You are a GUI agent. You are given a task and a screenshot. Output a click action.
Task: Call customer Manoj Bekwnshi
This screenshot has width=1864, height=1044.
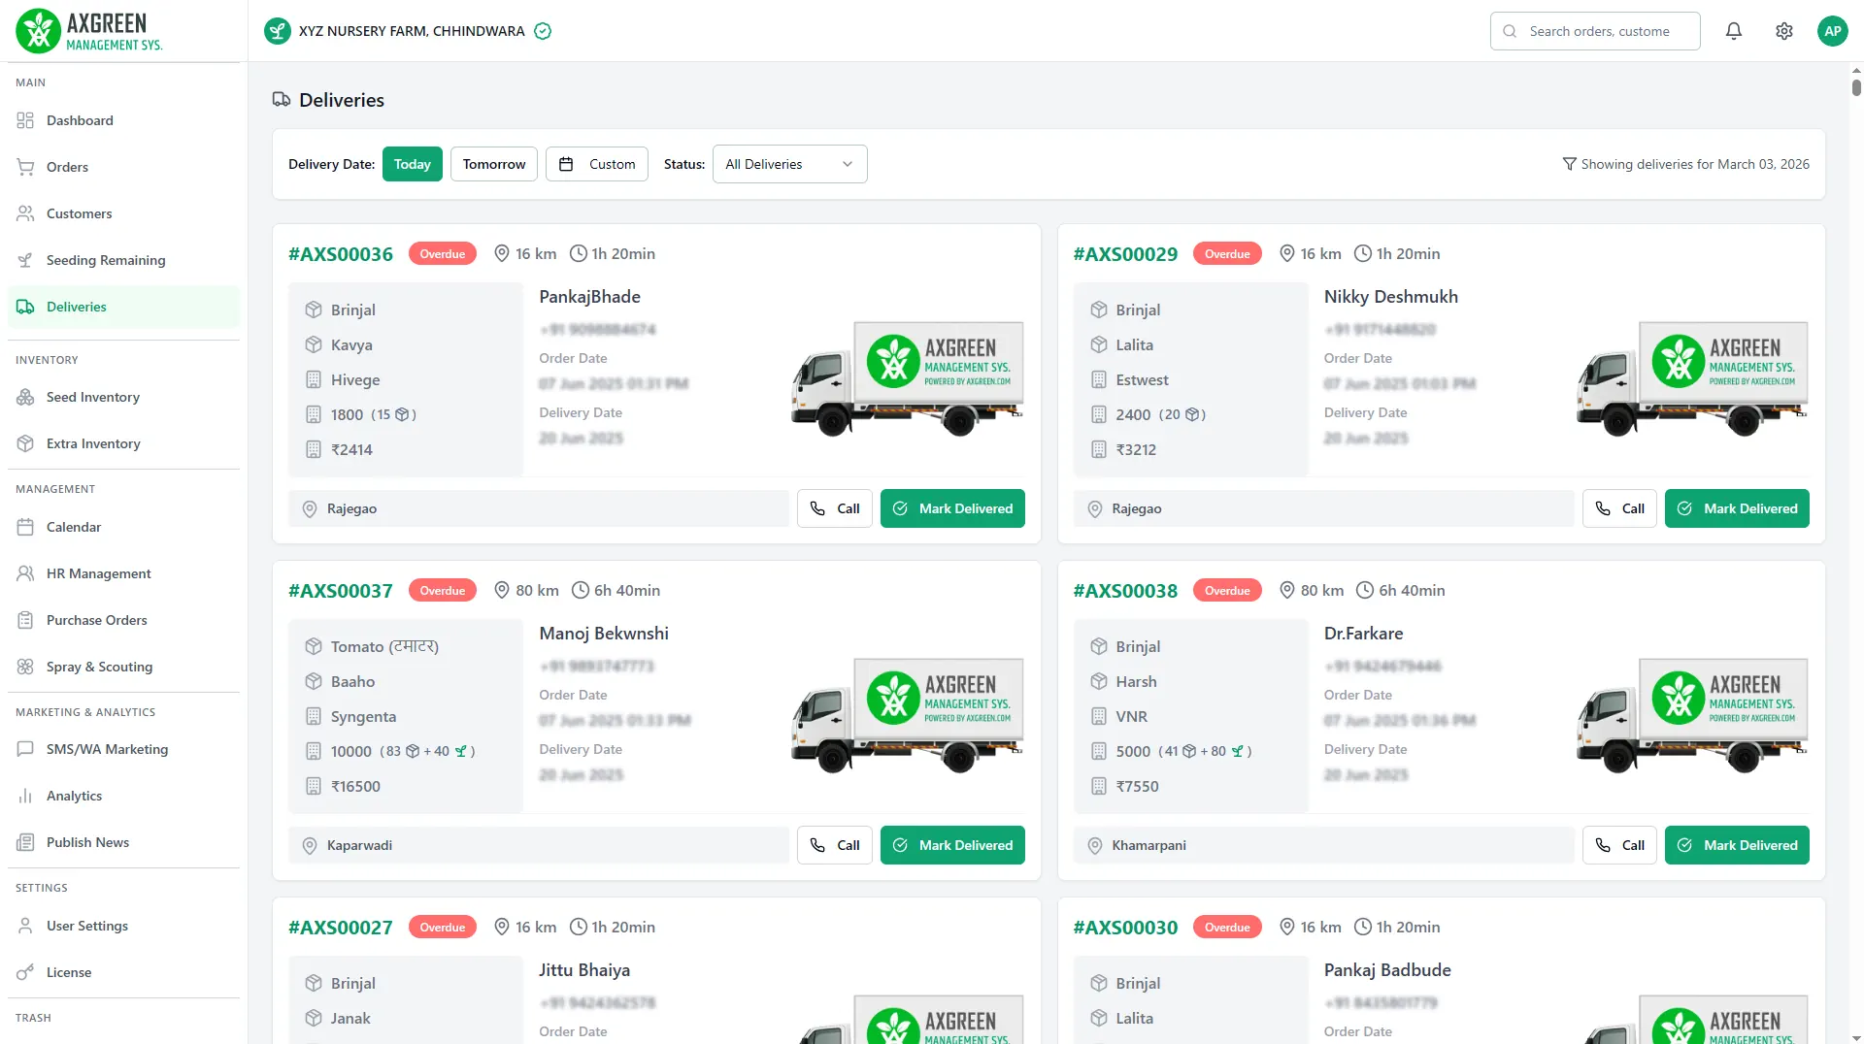[x=834, y=845]
